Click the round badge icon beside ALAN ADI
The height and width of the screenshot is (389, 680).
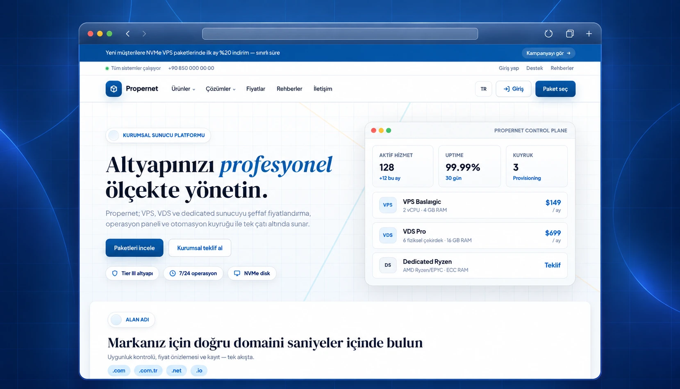pyautogui.click(x=116, y=320)
